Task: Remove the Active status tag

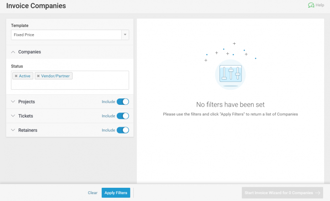Action: click(16, 76)
